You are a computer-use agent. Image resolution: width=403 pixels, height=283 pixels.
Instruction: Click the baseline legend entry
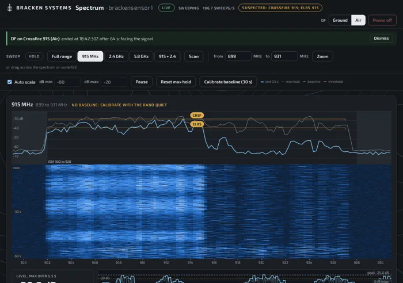tap(312, 82)
